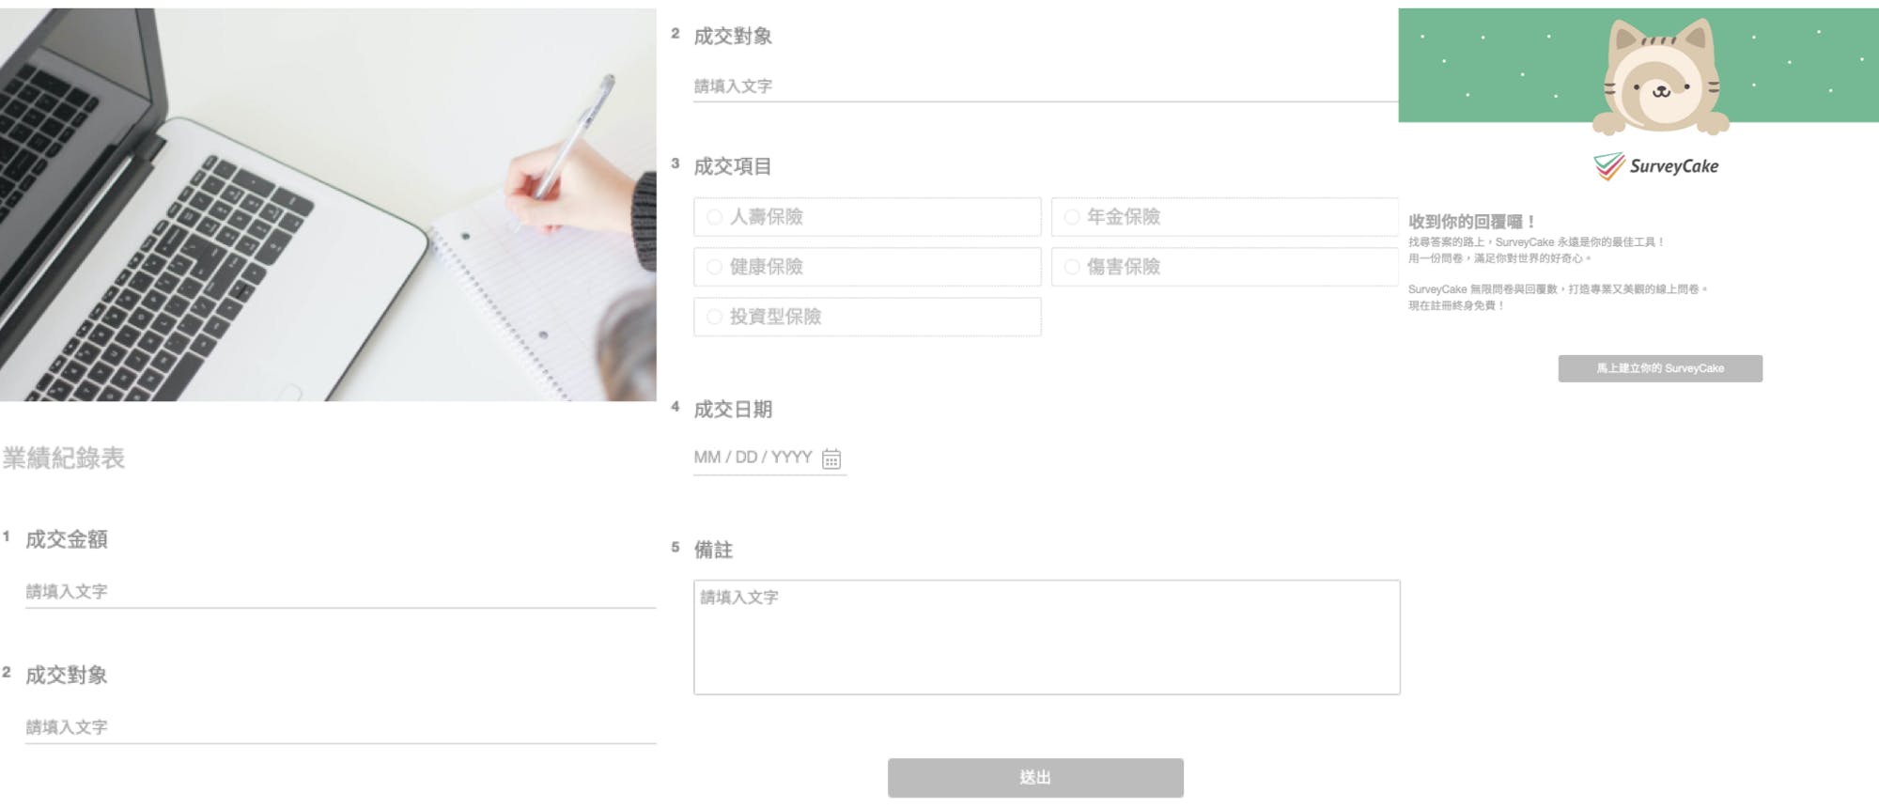Click the 業績紀錄表 form title
The height and width of the screenshot is (808, 1879).
64,458
